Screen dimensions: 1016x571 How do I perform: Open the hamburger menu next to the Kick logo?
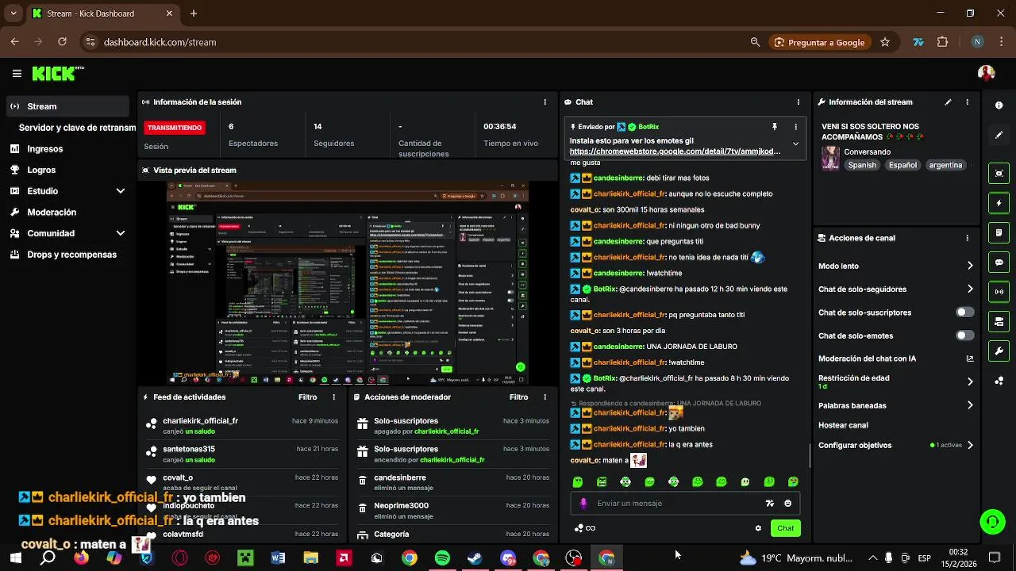point(17,74)
